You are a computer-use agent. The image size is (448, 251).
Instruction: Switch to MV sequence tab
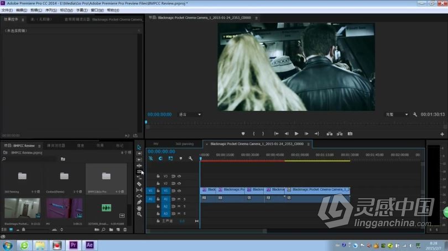pos(156,144)
